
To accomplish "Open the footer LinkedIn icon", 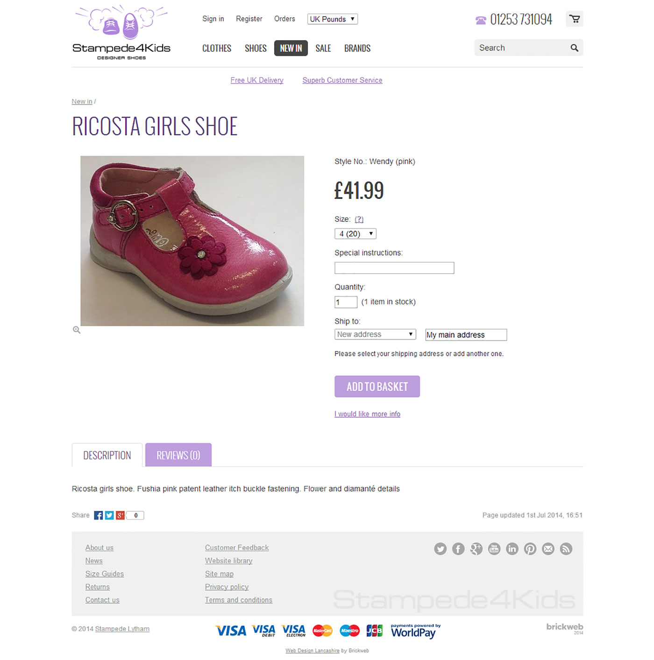I will 512,549.
